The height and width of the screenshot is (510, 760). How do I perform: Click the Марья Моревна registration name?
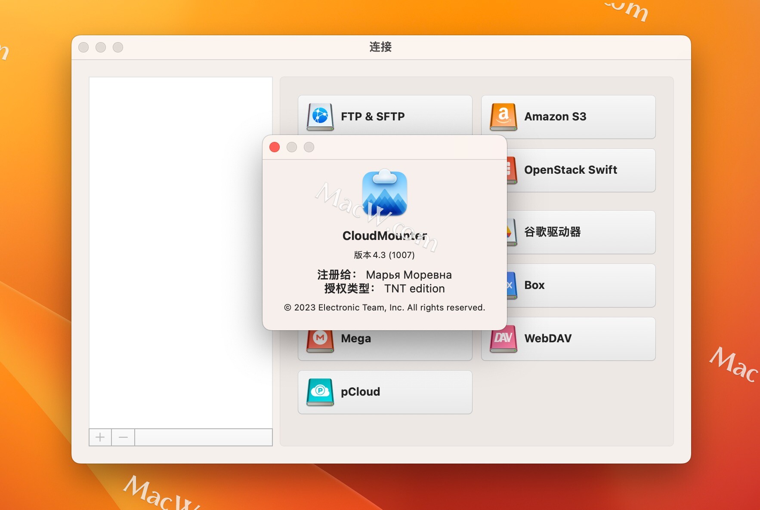(408, 275)
